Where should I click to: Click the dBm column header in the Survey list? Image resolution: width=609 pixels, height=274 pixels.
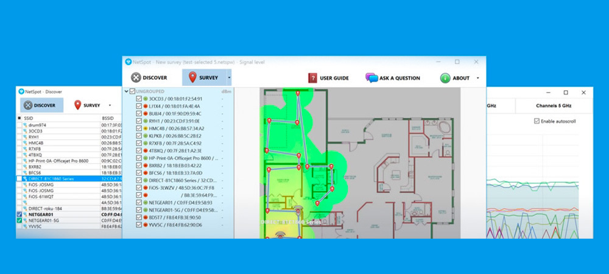pos(225,91)
